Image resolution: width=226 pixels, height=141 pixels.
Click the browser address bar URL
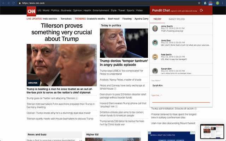[33, 3]
